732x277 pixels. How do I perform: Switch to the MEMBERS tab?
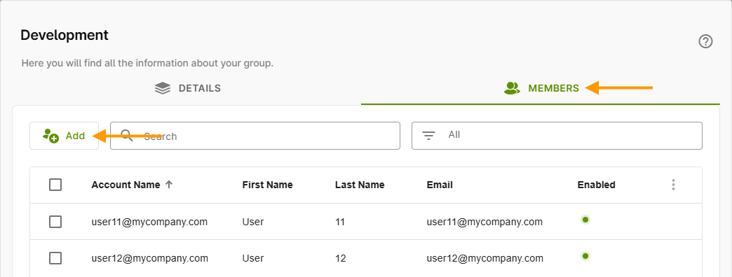click(541, 88)
